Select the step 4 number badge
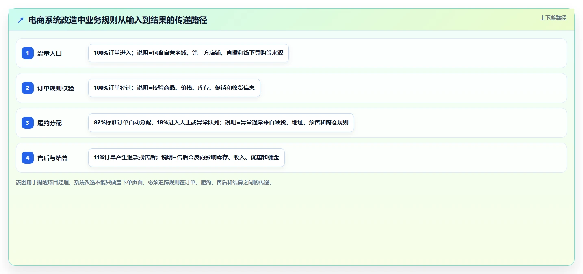Viewport: 583px width, 274px height. click(28, 158)
